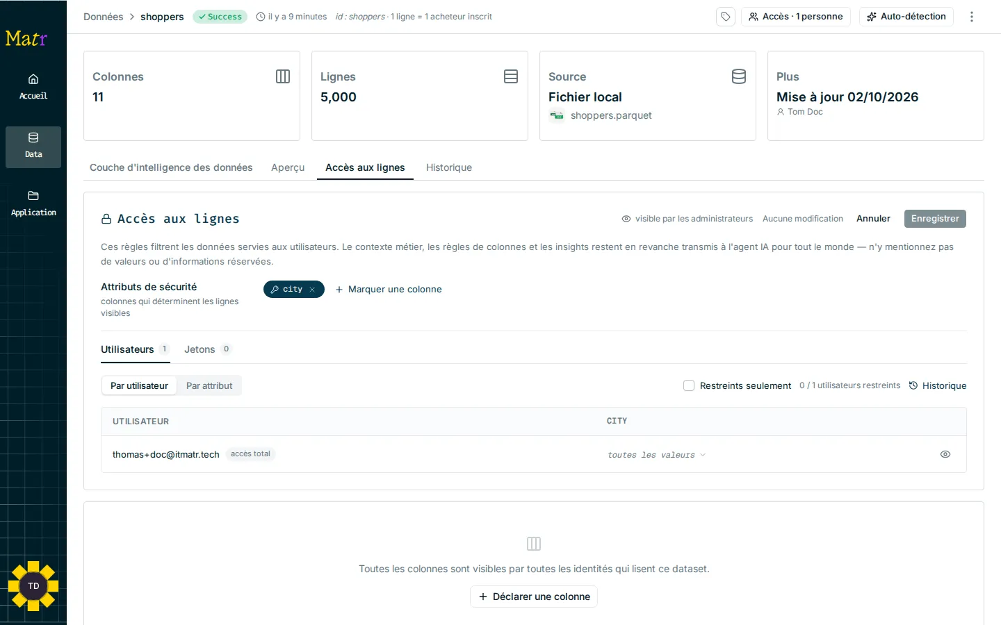
Task: Select the Par utilisateur view
Action: click(x=139, y=386)
